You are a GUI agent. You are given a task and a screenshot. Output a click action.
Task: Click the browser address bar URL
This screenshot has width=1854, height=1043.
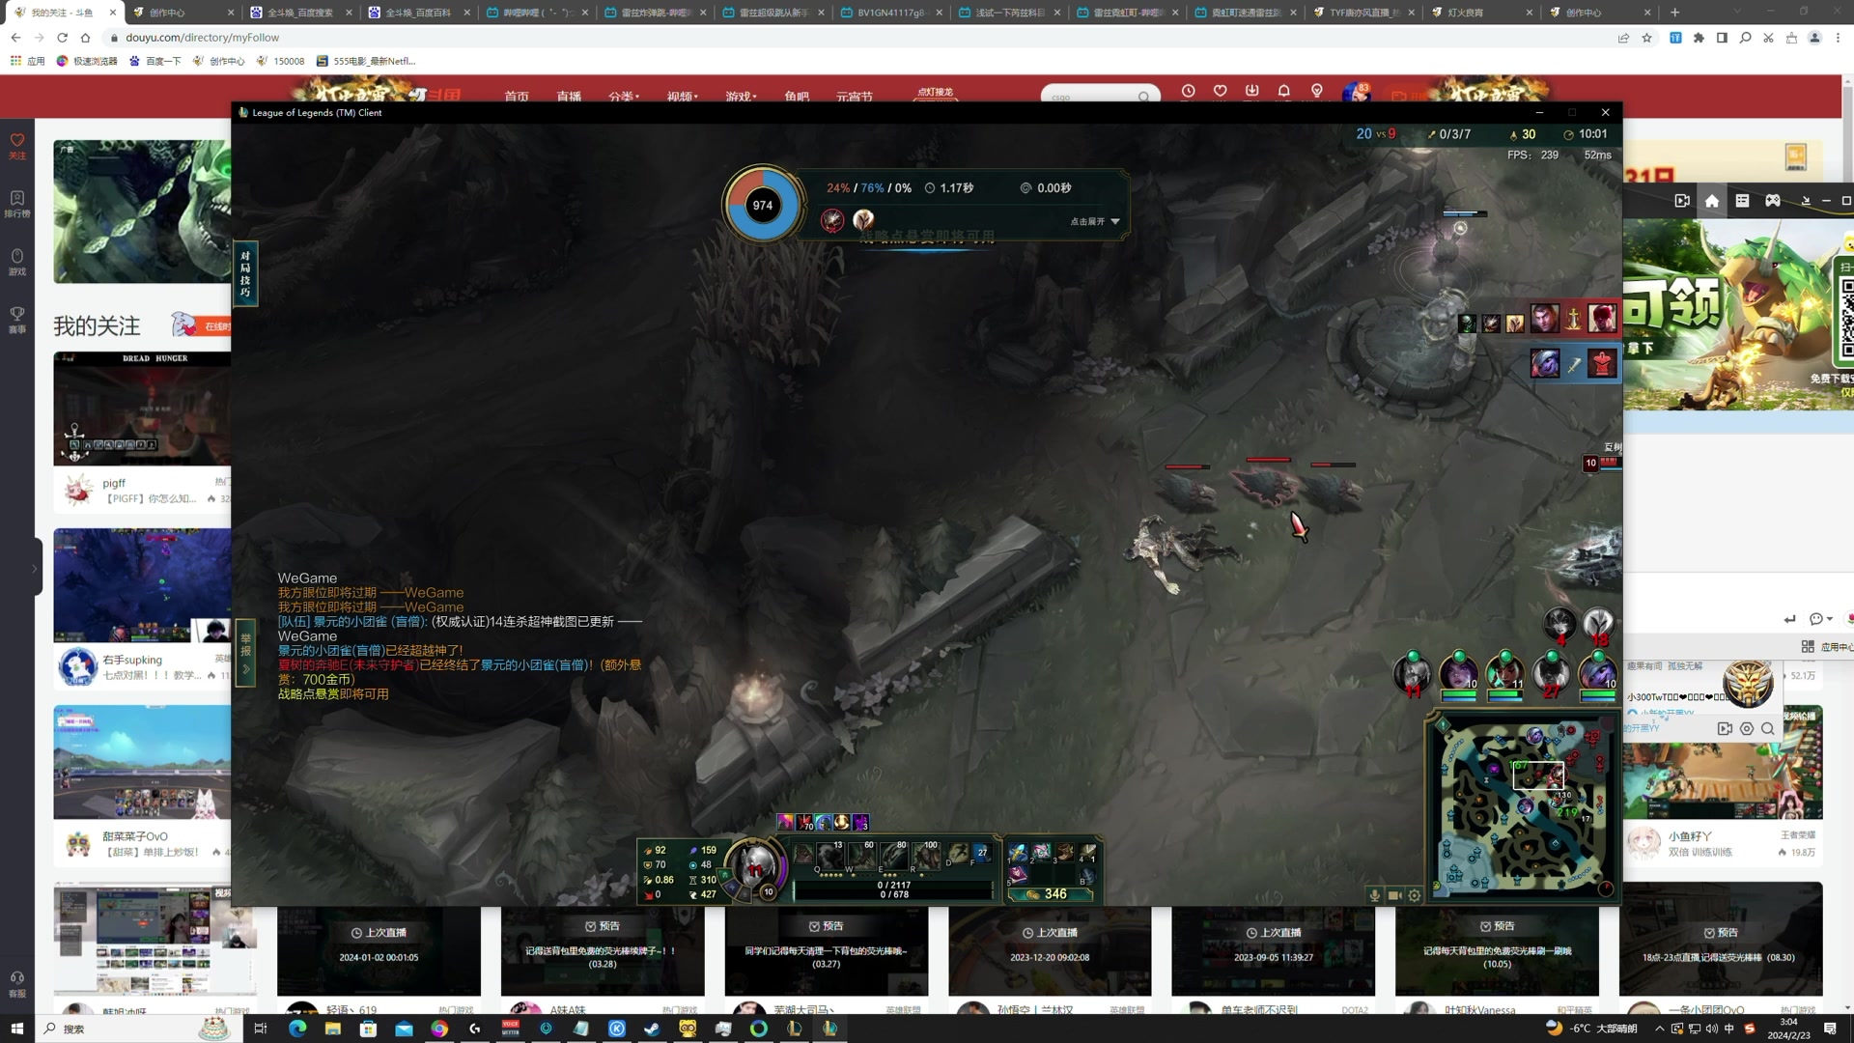pos(203,38)
